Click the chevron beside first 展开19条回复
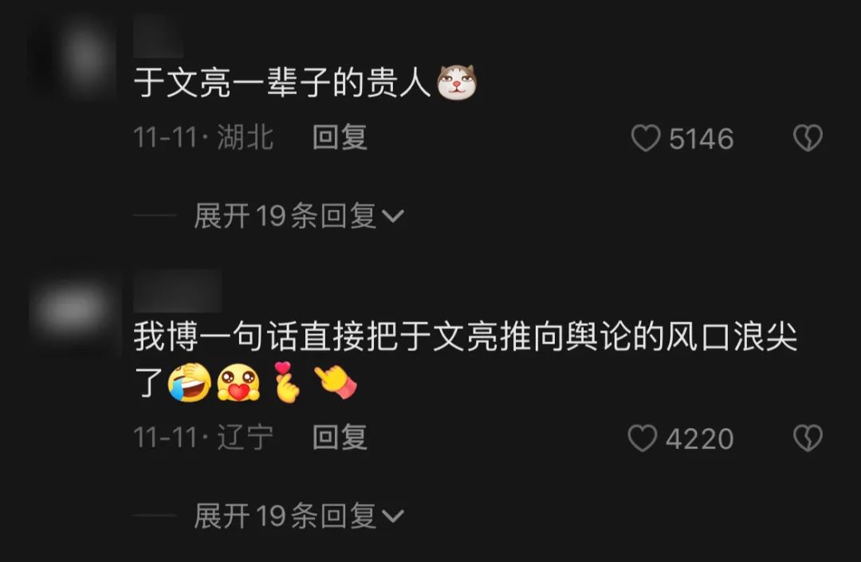 [x=392, y=216]
